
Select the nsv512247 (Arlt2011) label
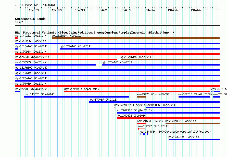pyautogui.click(x=153, y=126)
